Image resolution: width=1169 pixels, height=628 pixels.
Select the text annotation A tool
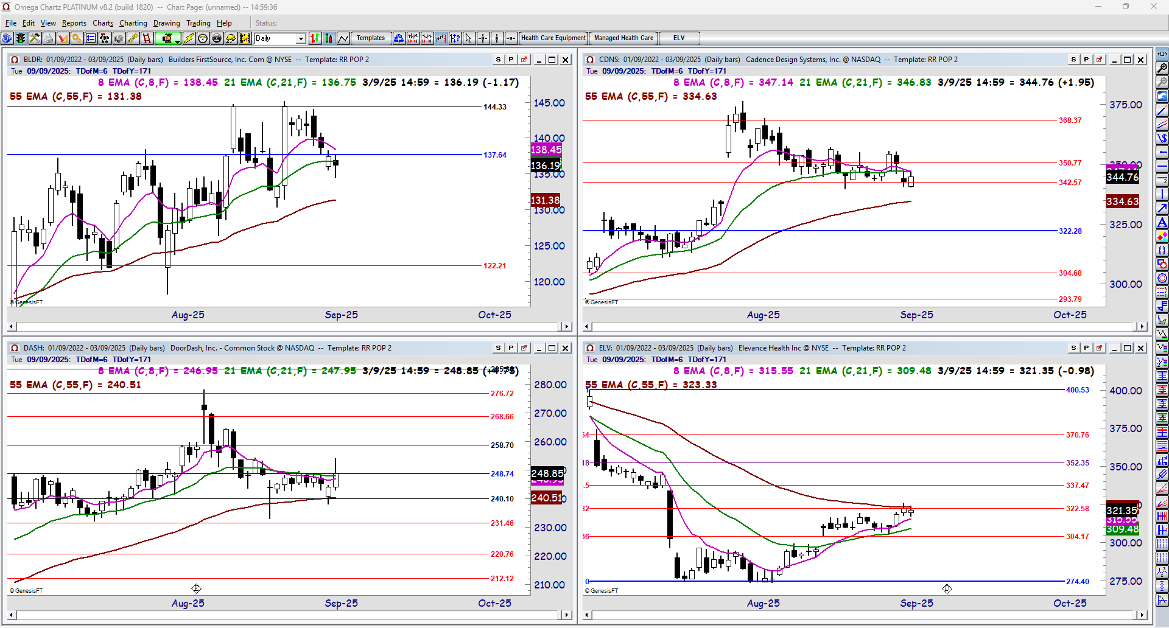tap(1162, 223)
